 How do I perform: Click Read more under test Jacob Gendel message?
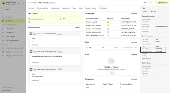click(36, 80)
